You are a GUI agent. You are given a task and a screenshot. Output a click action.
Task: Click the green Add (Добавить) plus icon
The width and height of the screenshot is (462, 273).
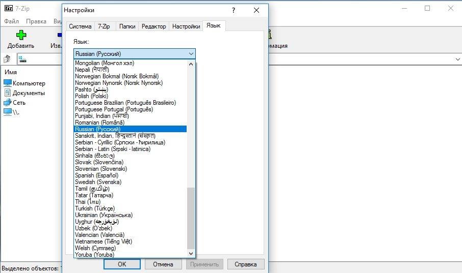[x=21, y=35]
